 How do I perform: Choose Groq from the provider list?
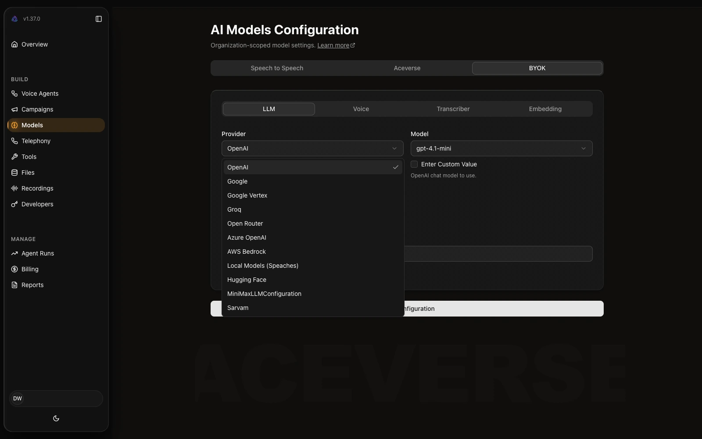click(x=313, y=209)
